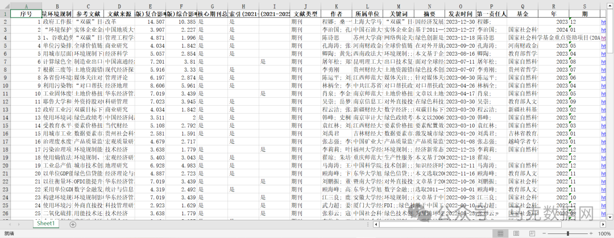Click horizontal scrollbar left arrow

[375, 224]
